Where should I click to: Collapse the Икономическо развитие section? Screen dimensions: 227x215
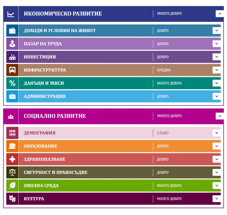click(219, 14)
